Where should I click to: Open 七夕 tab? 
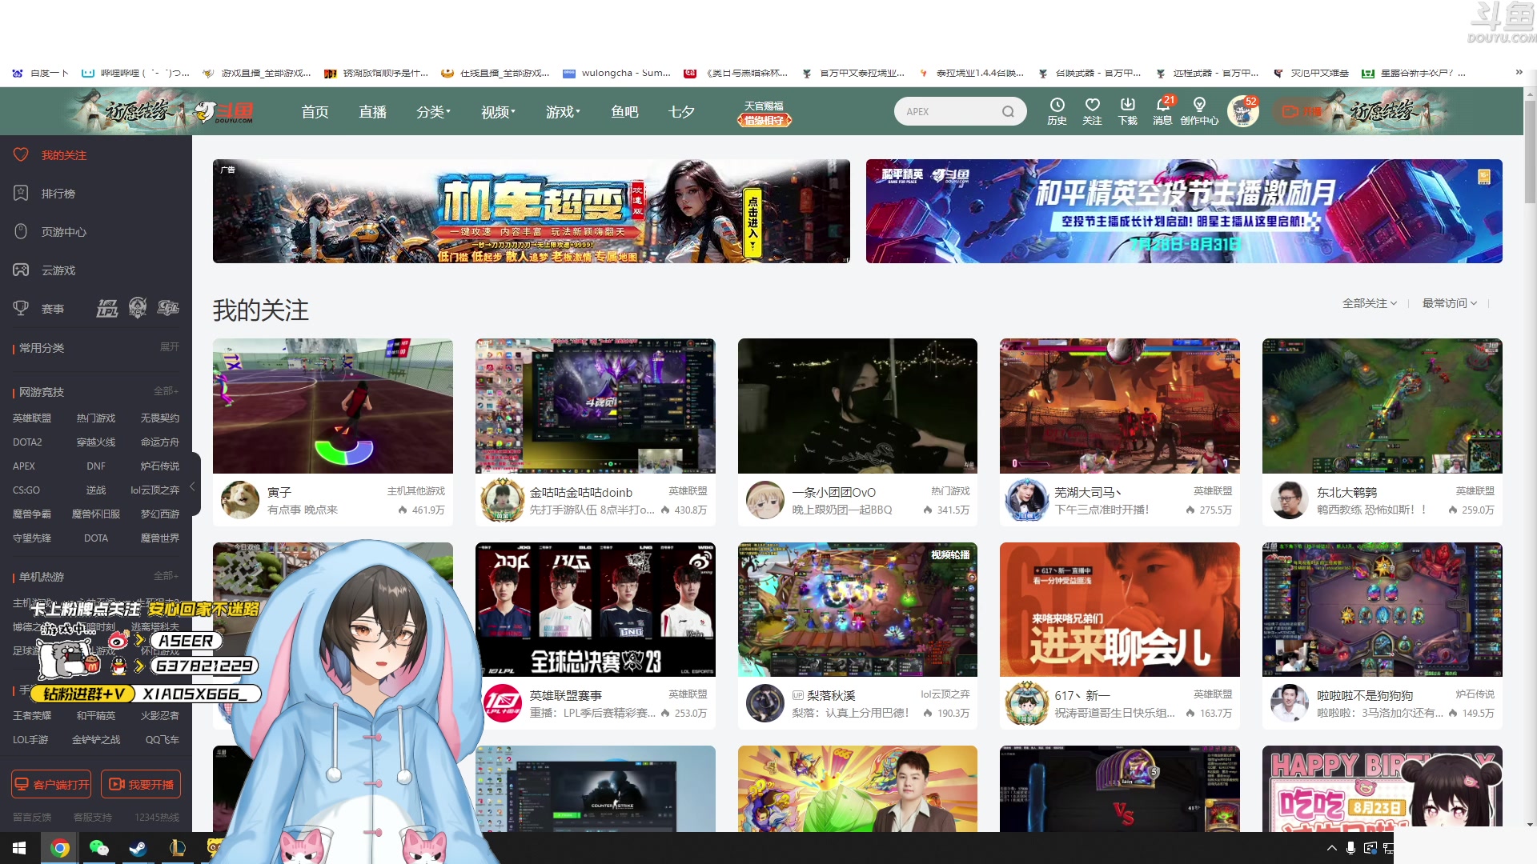pyautogui.click(x=681, y=111)
